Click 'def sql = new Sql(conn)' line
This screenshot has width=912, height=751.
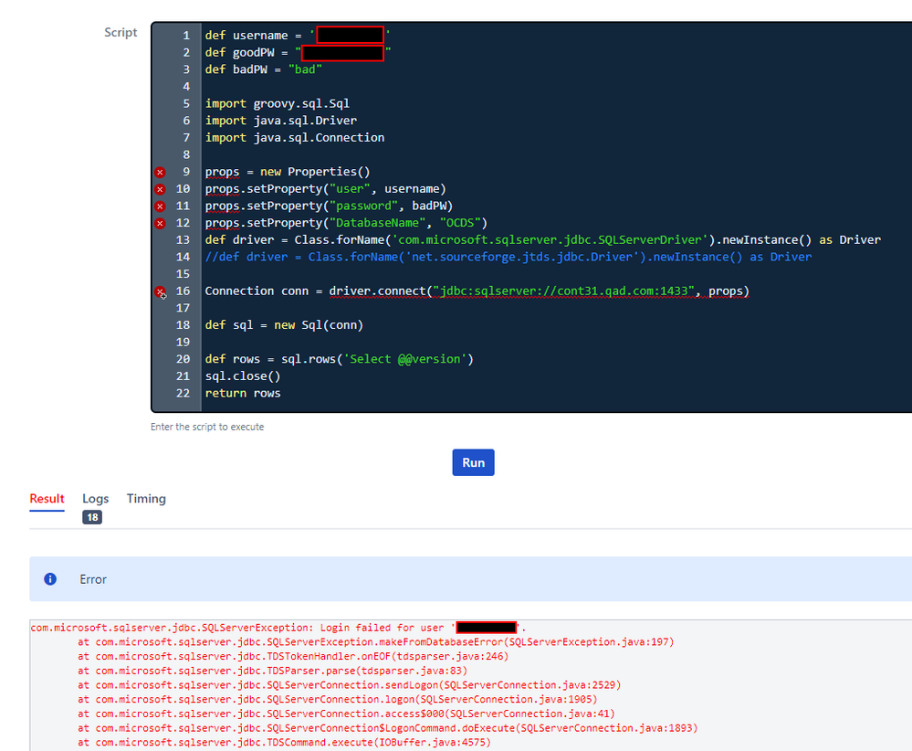coord(284,325)
